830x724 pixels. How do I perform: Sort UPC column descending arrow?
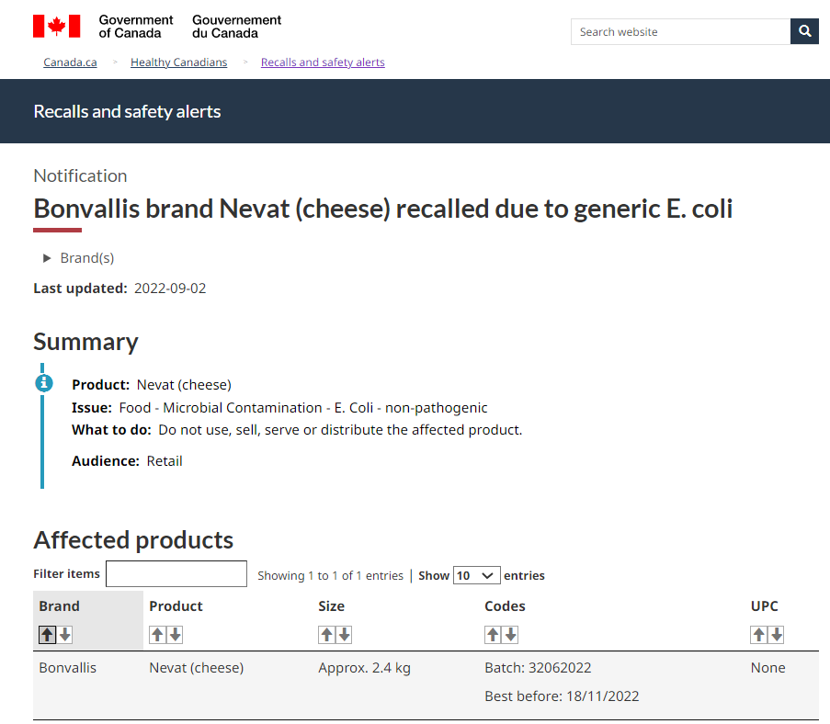click(x=776, y=634)
